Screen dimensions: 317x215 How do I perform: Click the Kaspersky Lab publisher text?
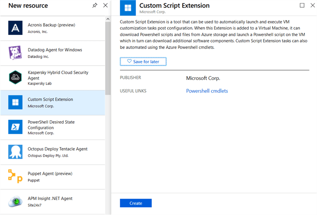(x=40, y=83)
